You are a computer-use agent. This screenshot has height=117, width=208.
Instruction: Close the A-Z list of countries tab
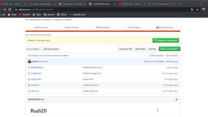coord(175,4)
